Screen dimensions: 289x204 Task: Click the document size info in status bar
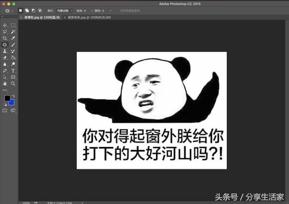click(x=60, y=203)
